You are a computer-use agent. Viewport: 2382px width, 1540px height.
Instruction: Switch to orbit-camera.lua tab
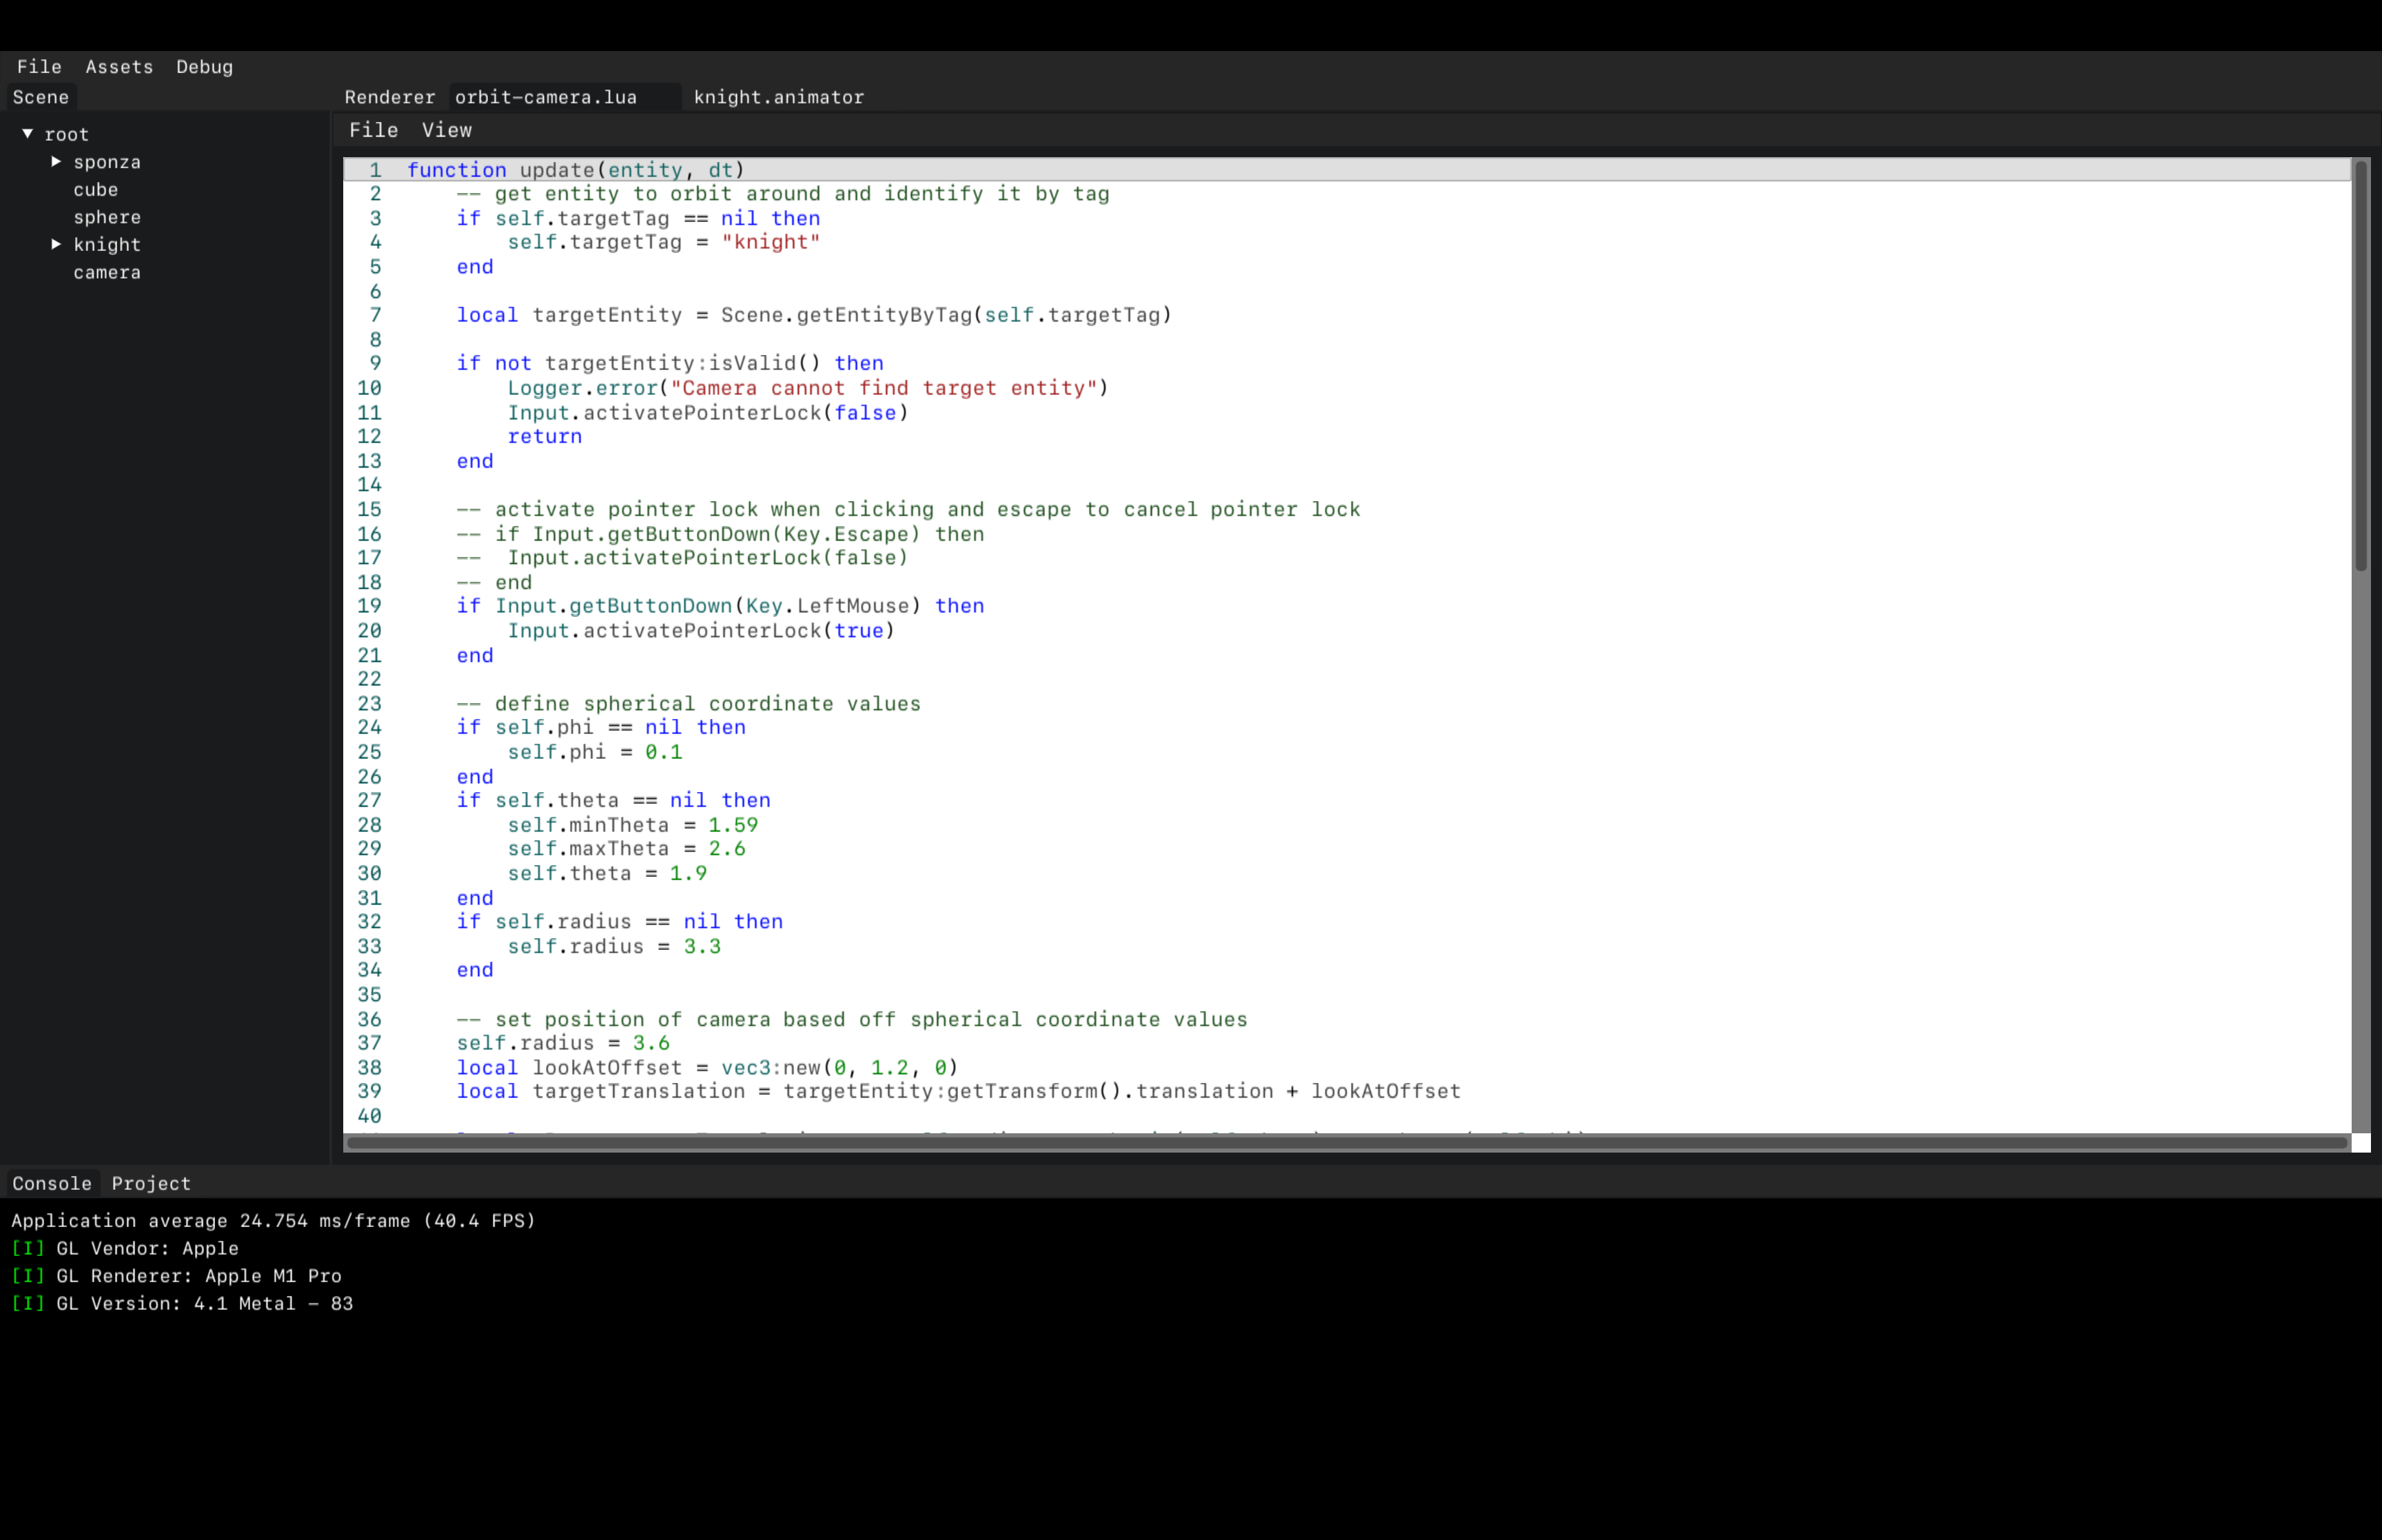pyautogui.click(x=545, y=96)
